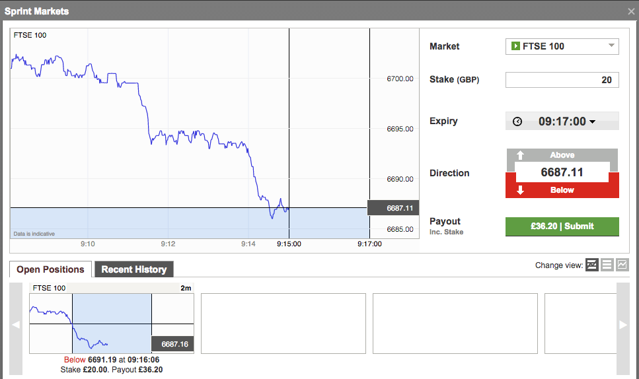Screen dimensions: 639x379
Task: Close the Sprint Markets window
Action: 631,11
